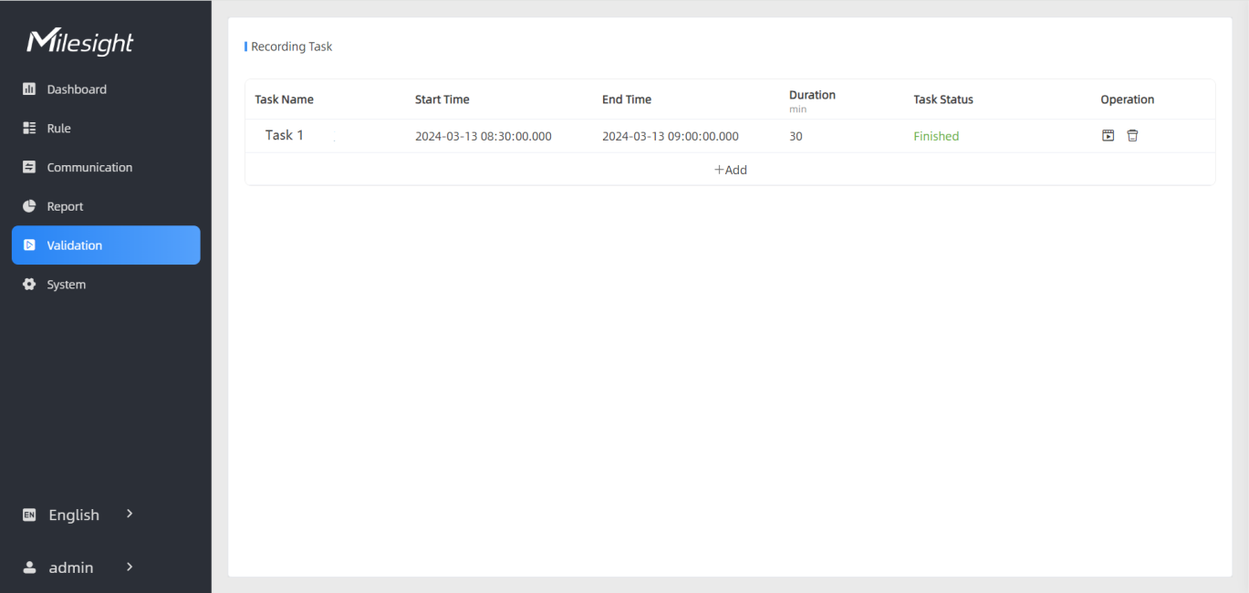This screenshot has height=593, width=1249.
Task: Click the End Time value 09:00:00.000
Action: 670,136
